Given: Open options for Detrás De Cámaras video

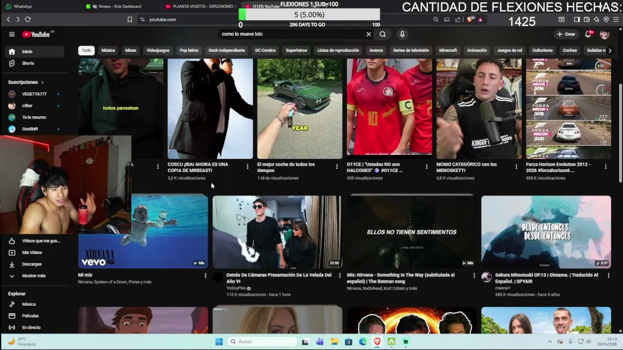Looking at the screenshot, I should pos(340,276).
